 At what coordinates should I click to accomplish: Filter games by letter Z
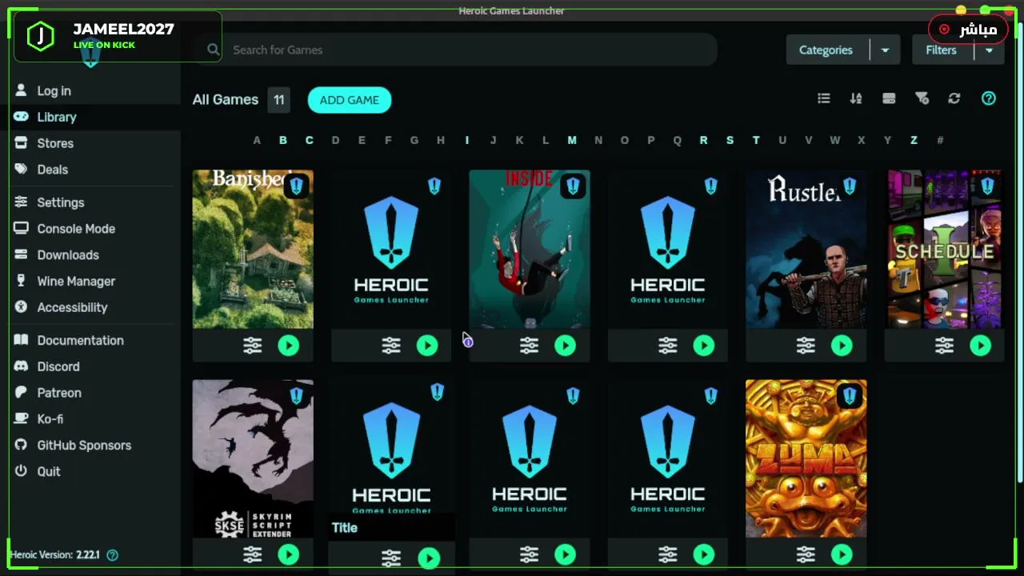tap(914, 140)
